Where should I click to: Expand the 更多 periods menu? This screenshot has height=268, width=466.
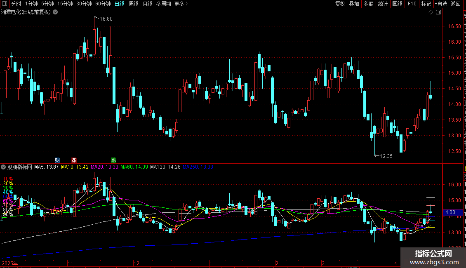coord(181,4)
